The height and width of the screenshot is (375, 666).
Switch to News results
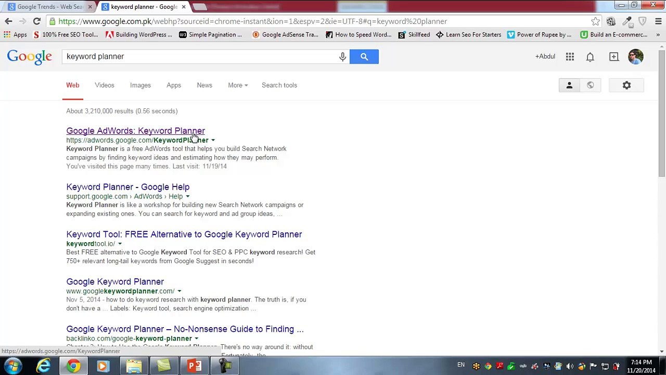pyautogui.click(x=204, y=85)
